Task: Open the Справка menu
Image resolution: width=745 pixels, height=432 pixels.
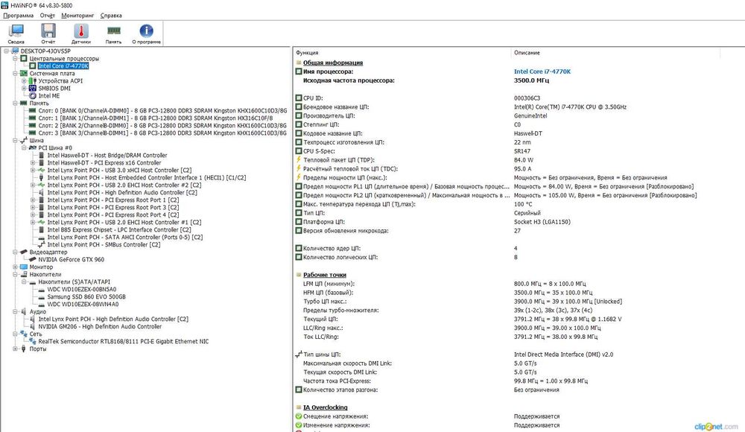Action: click(x=111, y=15)
